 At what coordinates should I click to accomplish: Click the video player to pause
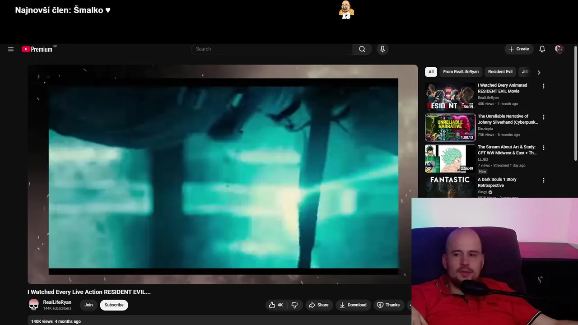pyautogui.click(x=223, y=174)
